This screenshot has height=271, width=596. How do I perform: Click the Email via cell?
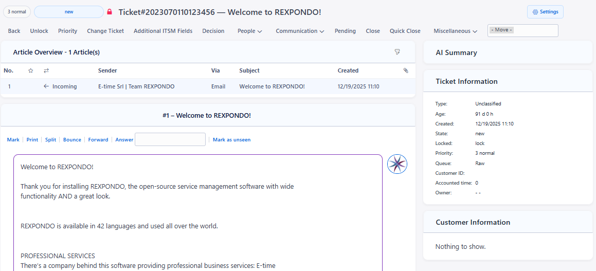[218, 86]
